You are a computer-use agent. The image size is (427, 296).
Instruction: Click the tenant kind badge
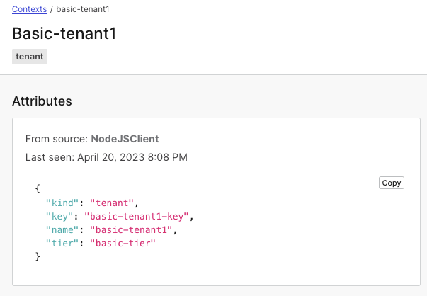[30, 57]
